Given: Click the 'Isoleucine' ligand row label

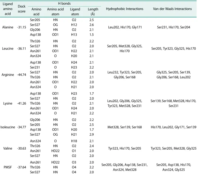Looking at the screenshot, I should click(8, 127).
